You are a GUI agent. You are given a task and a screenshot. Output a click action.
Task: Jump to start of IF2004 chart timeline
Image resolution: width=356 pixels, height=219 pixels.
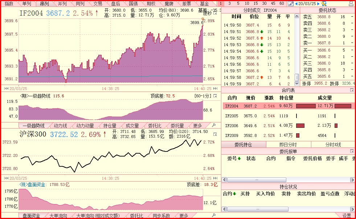coord(6,88)
